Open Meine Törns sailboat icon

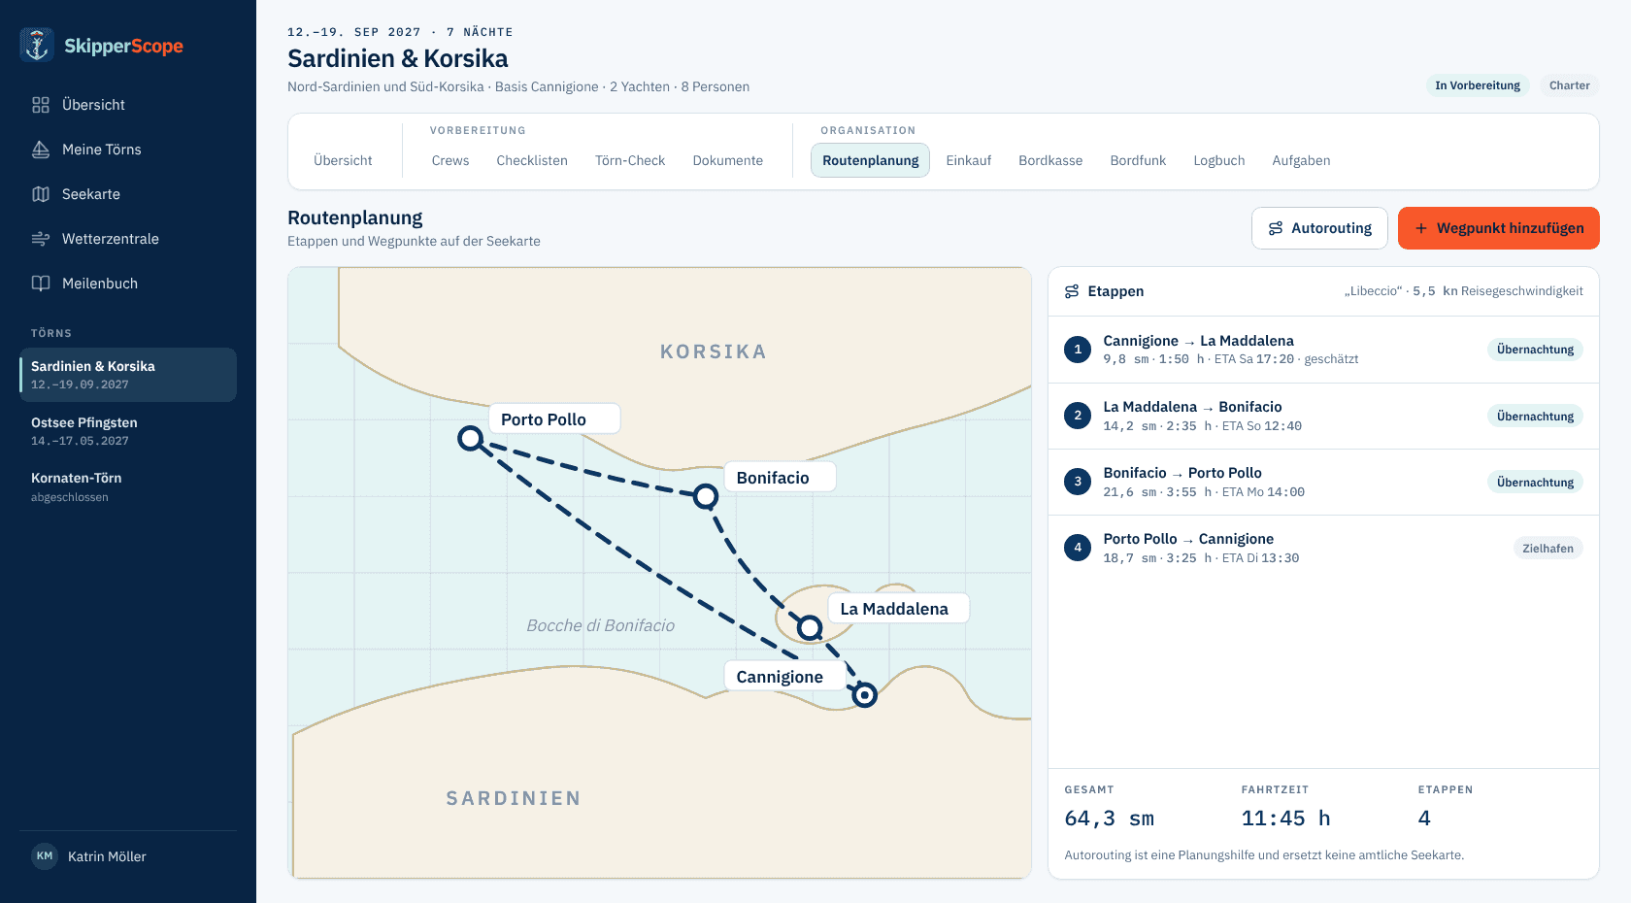[41, 150]
